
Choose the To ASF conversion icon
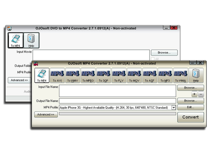tap(150, 75)
